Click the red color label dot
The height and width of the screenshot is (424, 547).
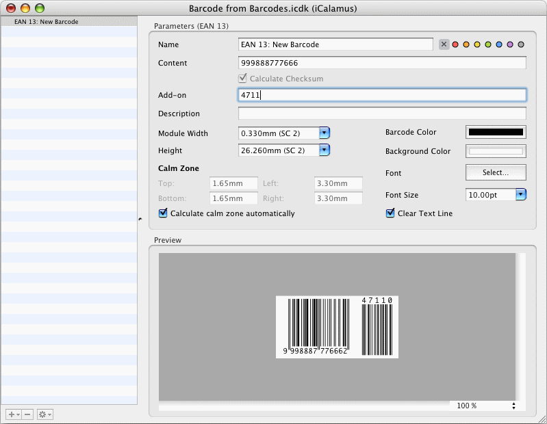tap(455, 44)
